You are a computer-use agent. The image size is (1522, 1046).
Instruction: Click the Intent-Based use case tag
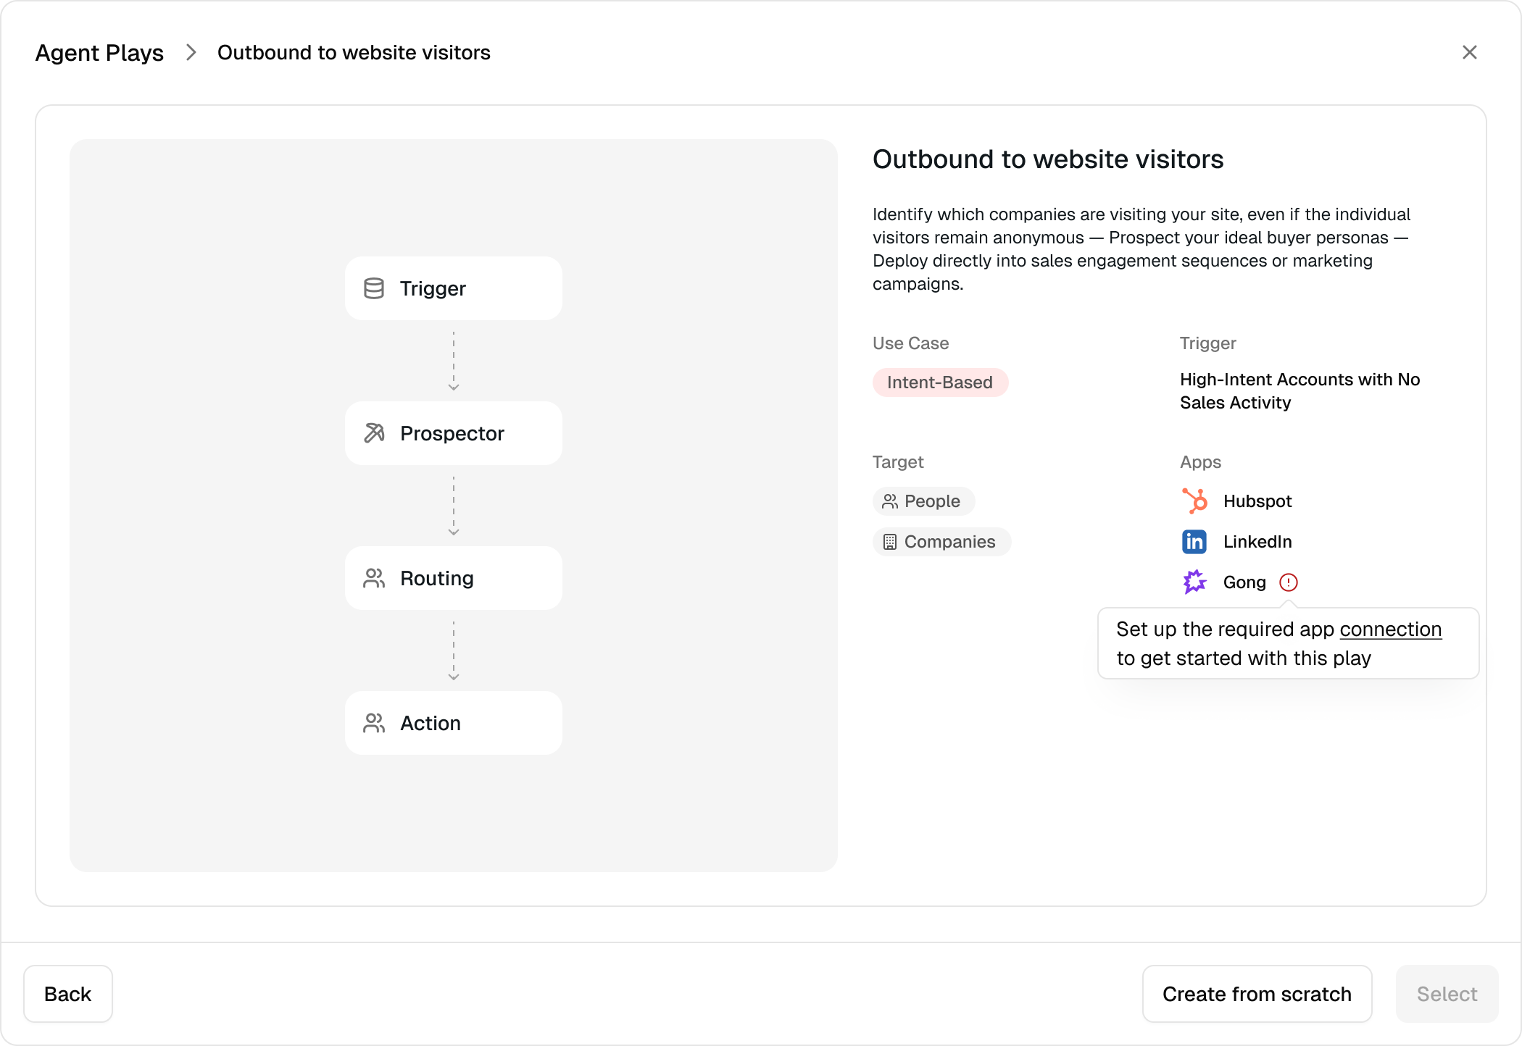tap(939, 382)
